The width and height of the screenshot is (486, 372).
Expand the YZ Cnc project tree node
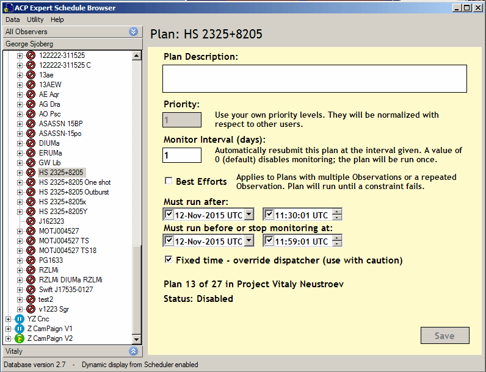(8, 319)
